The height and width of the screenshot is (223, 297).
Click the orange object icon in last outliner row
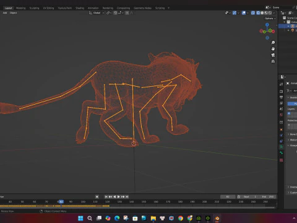coord(293,30)
